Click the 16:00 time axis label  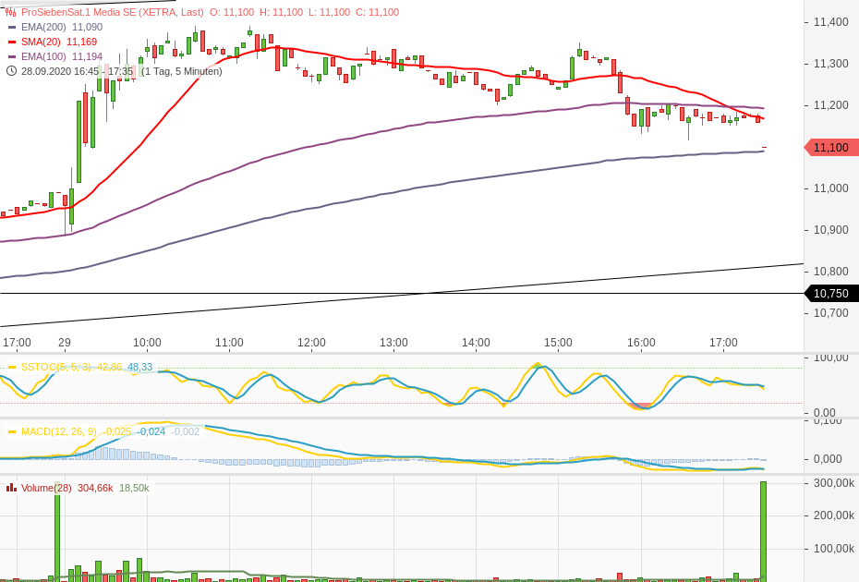pos(641,343)
